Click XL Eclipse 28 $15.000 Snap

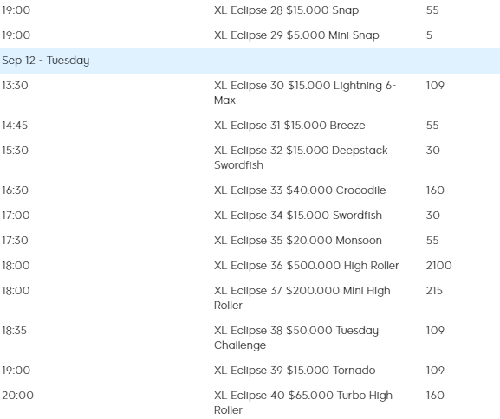[x=286, y=10]
